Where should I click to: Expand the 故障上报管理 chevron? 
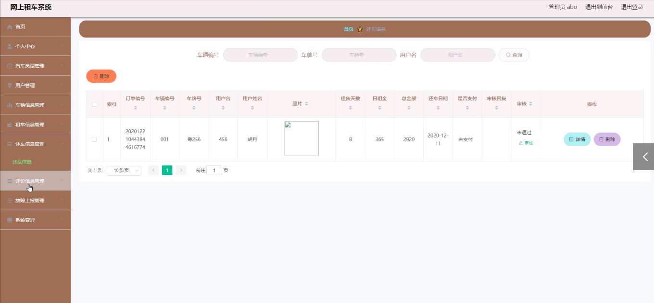(62, 201)
